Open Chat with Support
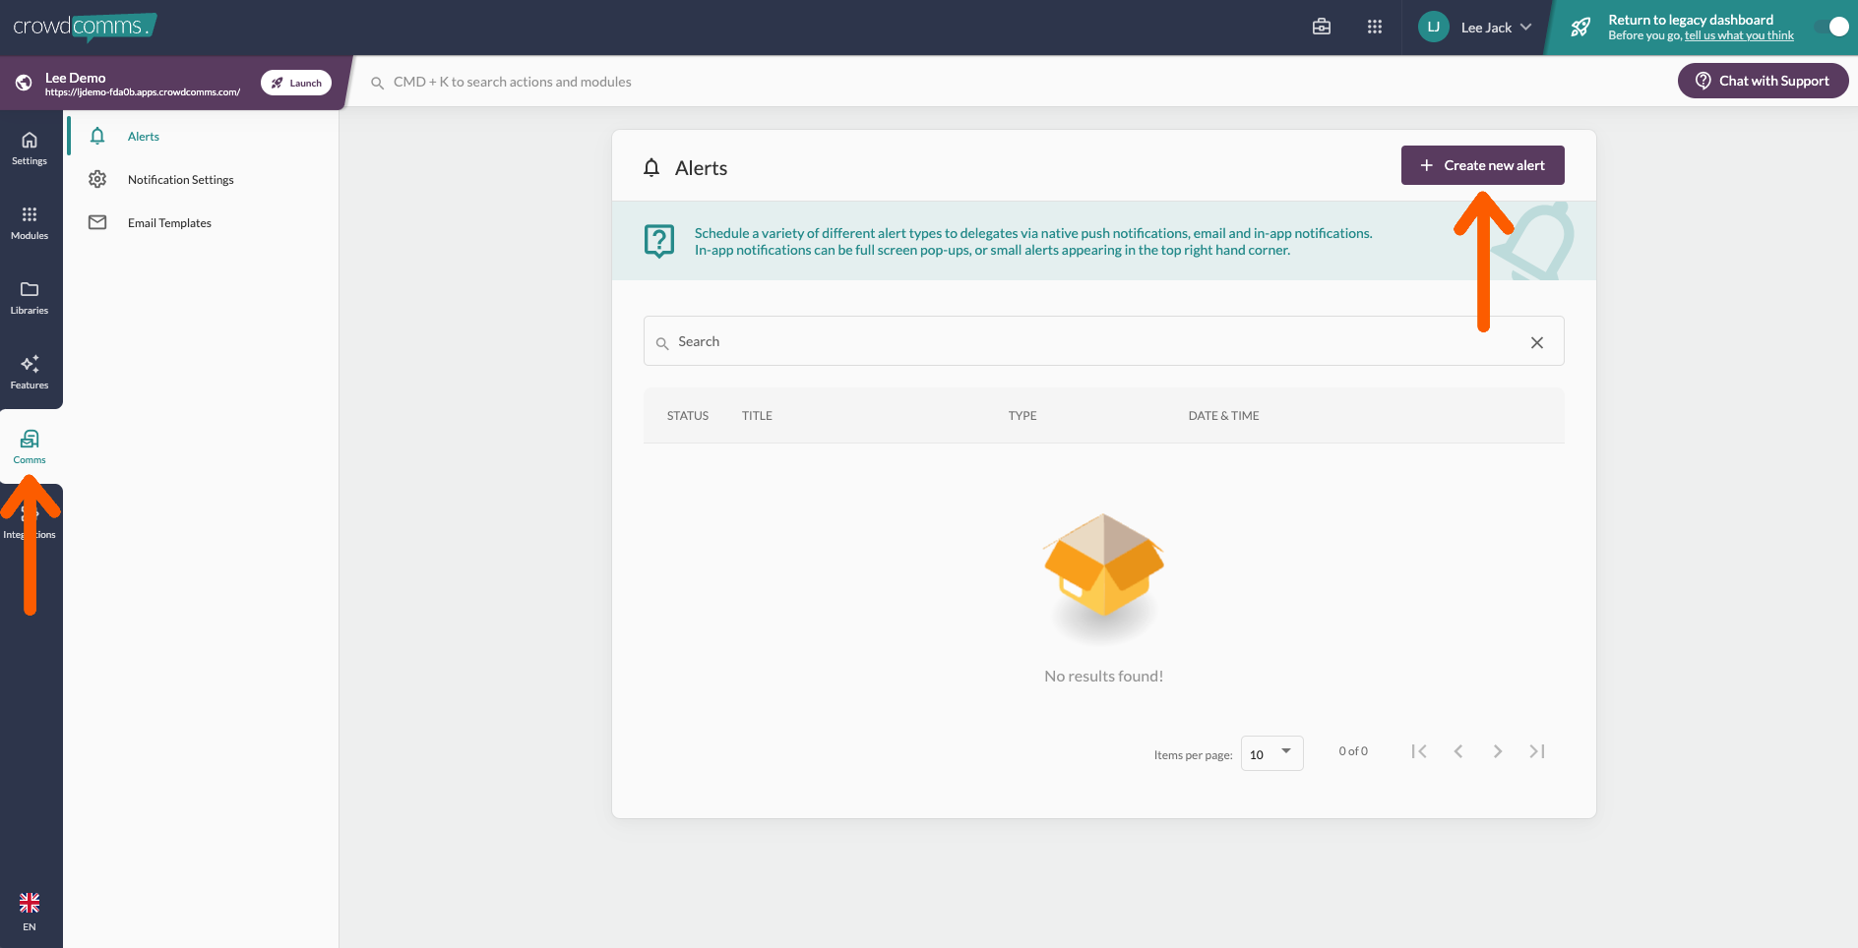The height and width of the screenshot is (948, 1858). click(1763, 81)
